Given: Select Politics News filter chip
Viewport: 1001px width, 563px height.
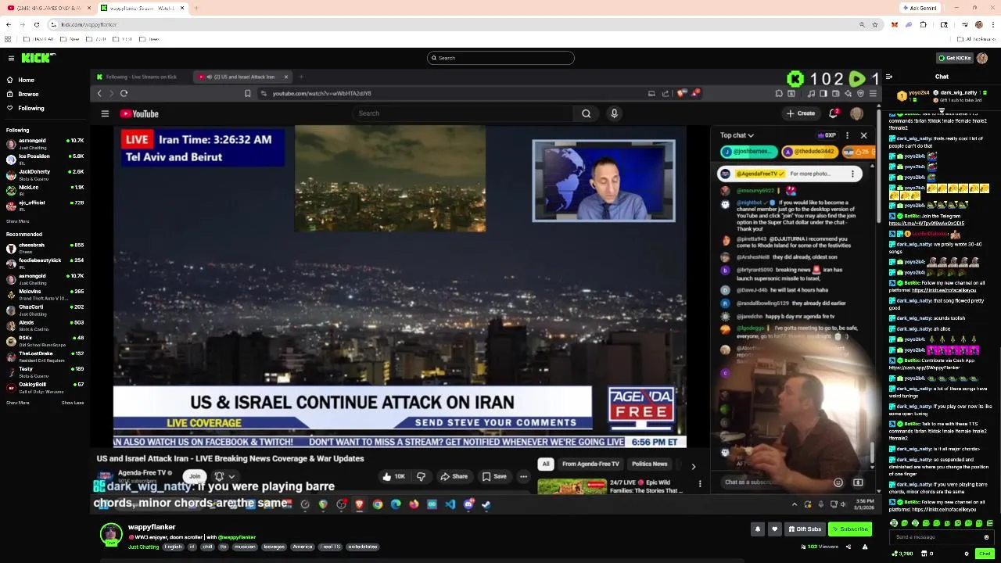Looking at the screenshot, I should coord(649,464).
